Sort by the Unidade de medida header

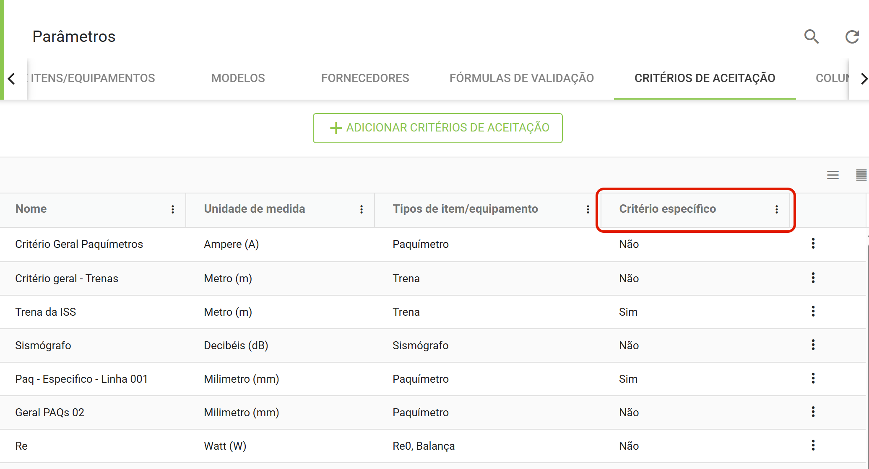point(255,209)
